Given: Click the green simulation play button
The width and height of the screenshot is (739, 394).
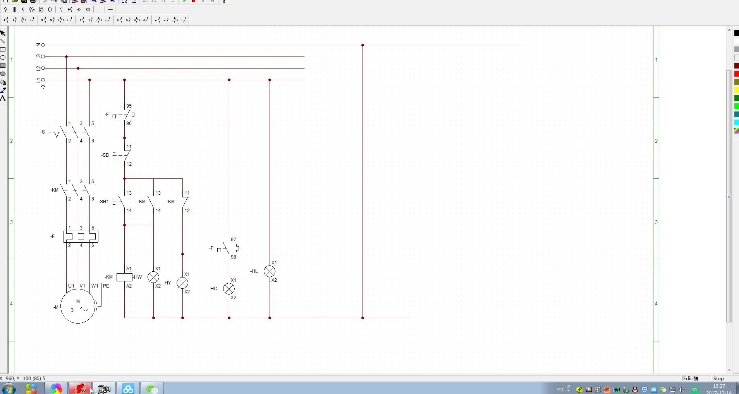Looking at the screenshot, I should click(184, 1).
